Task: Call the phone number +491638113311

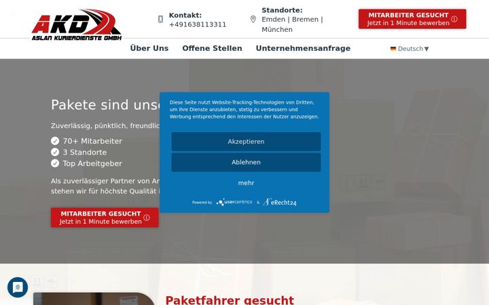Action: coord(198,24)
